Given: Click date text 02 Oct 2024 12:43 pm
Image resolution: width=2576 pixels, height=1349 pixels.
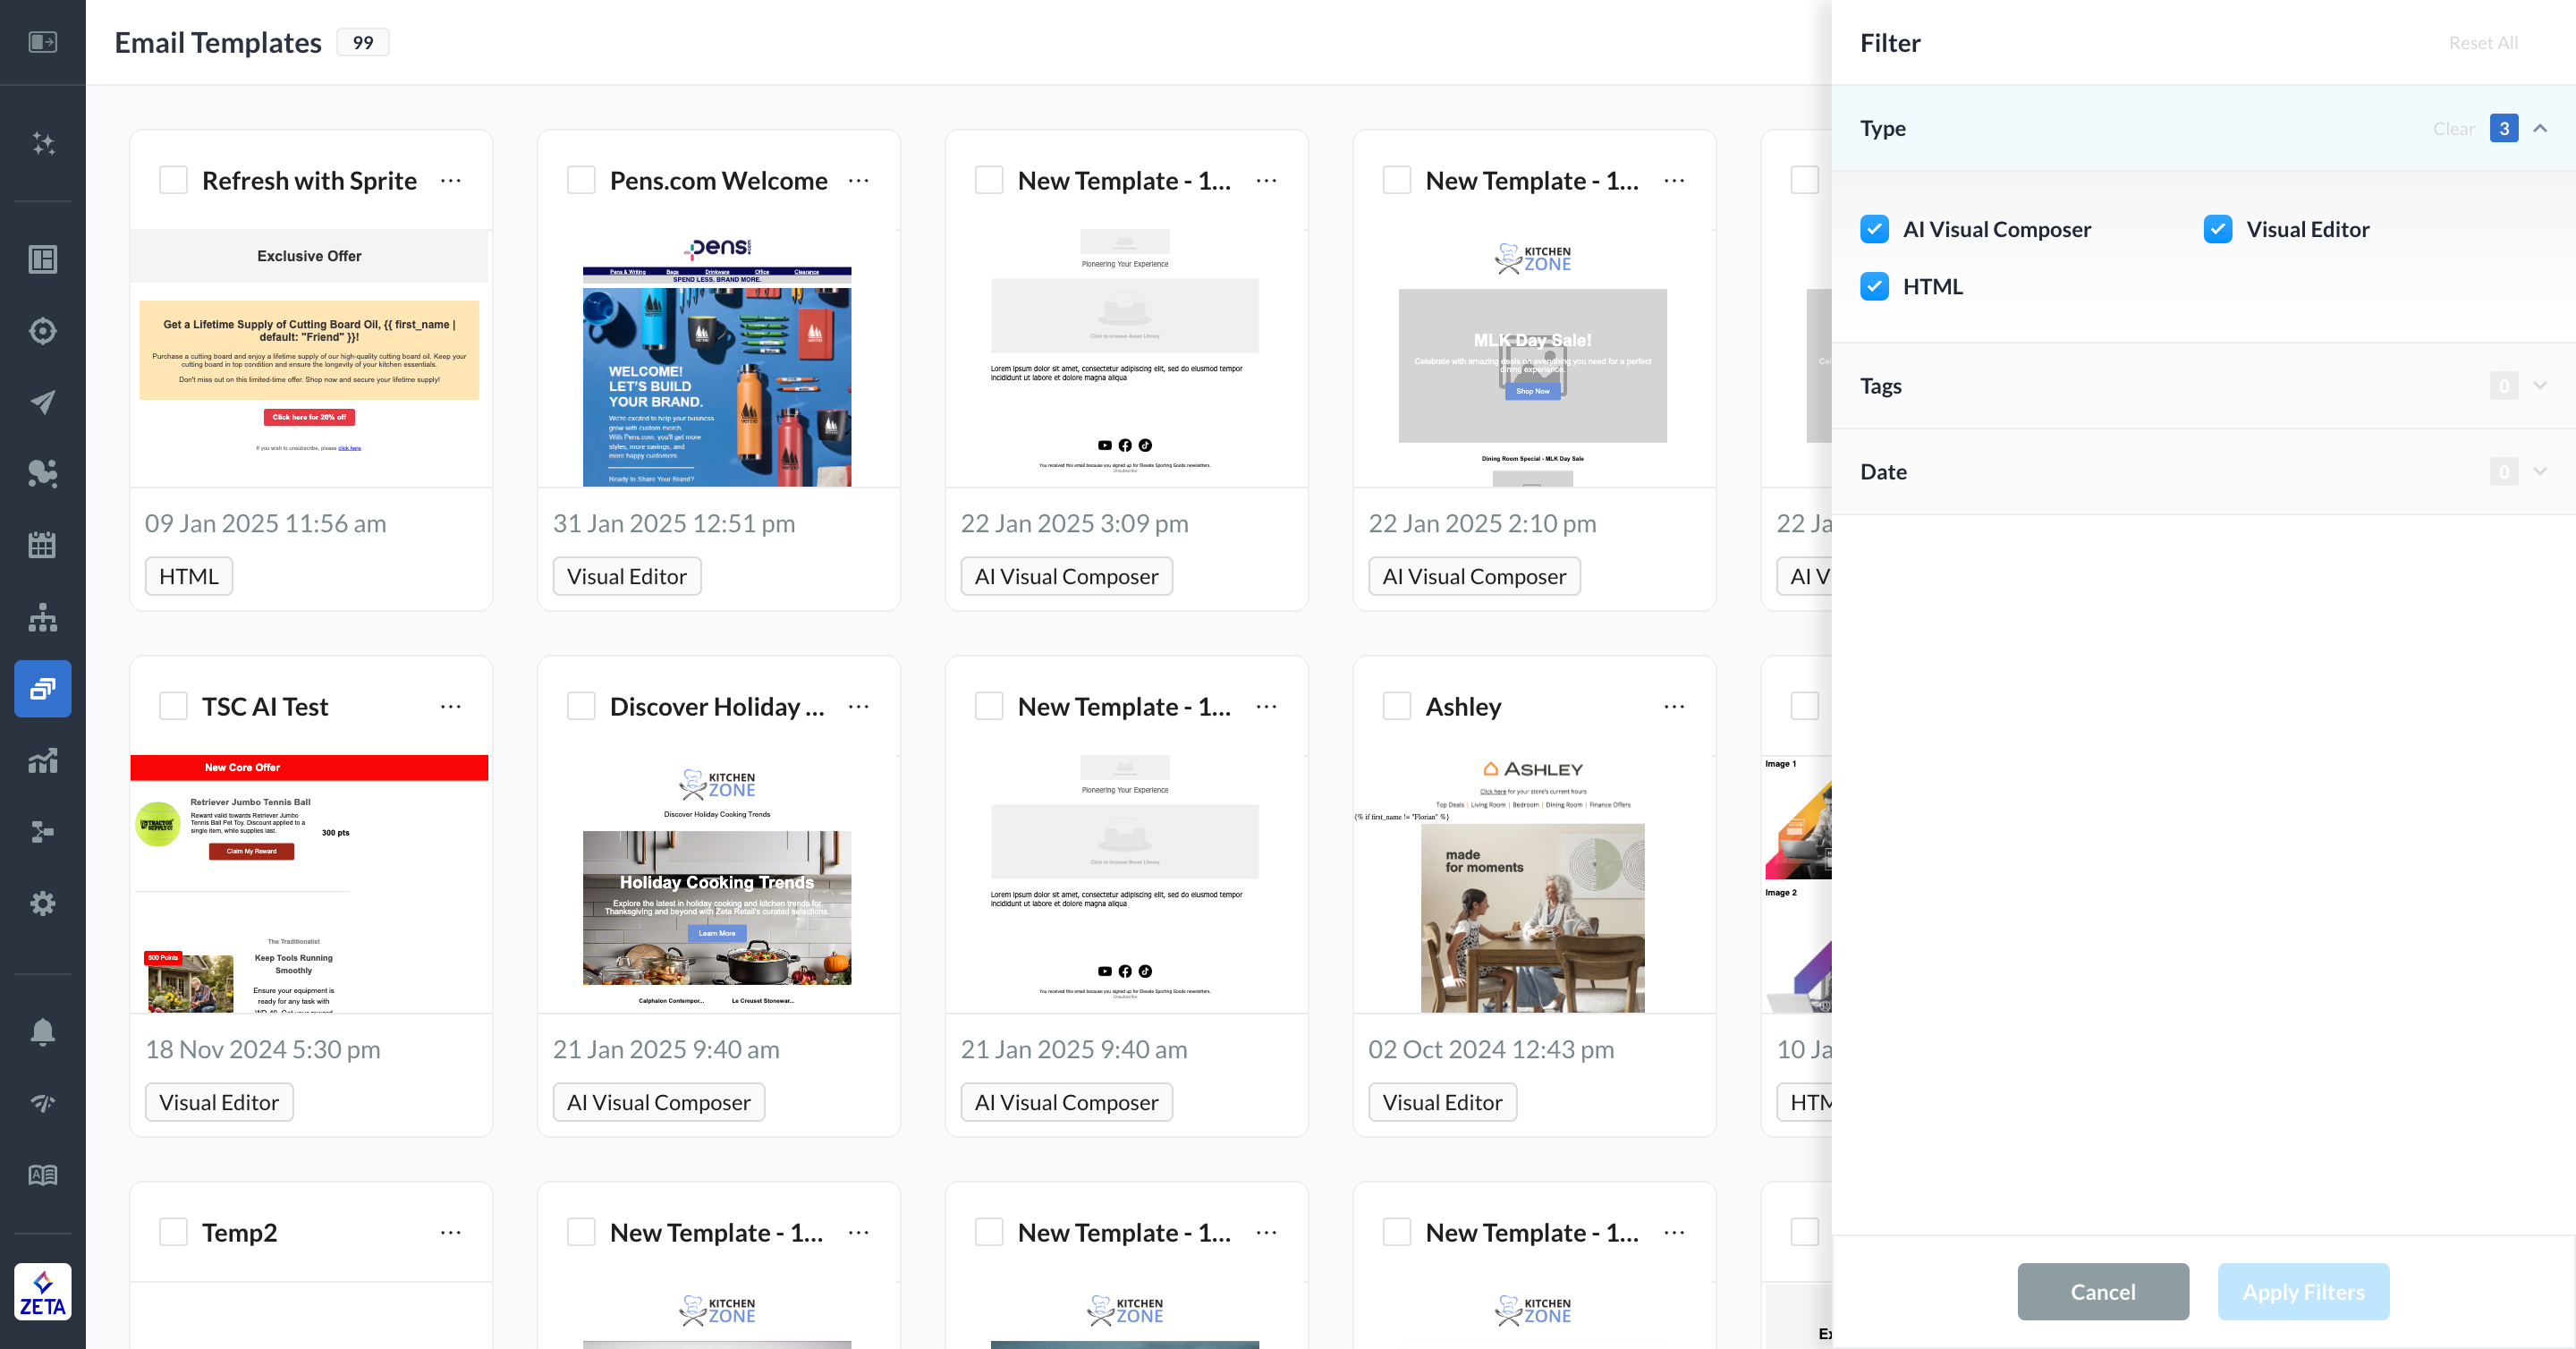Looking at the screenshot, I should (x=1491, y=1049).
